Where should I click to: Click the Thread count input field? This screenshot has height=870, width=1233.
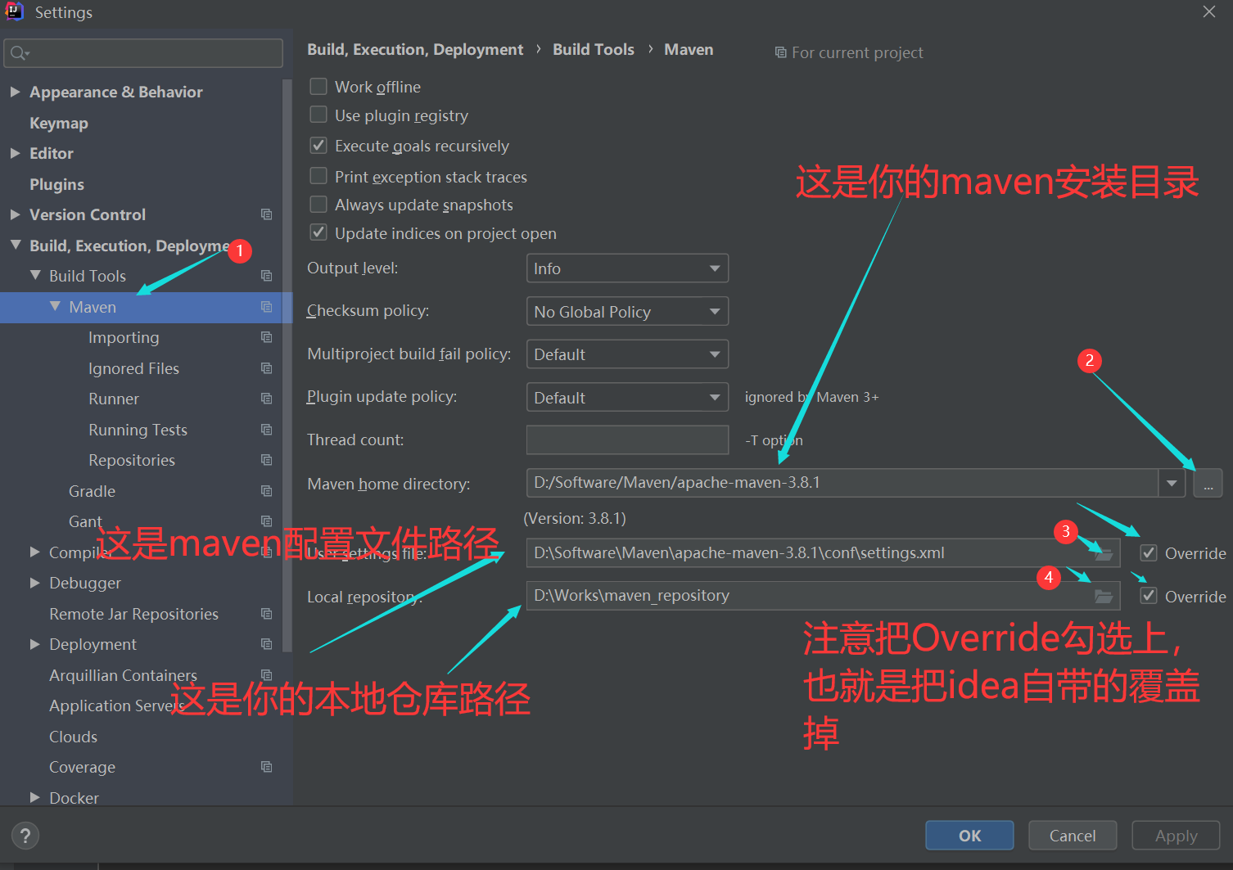pyautogui.click(x=627, y=440)
